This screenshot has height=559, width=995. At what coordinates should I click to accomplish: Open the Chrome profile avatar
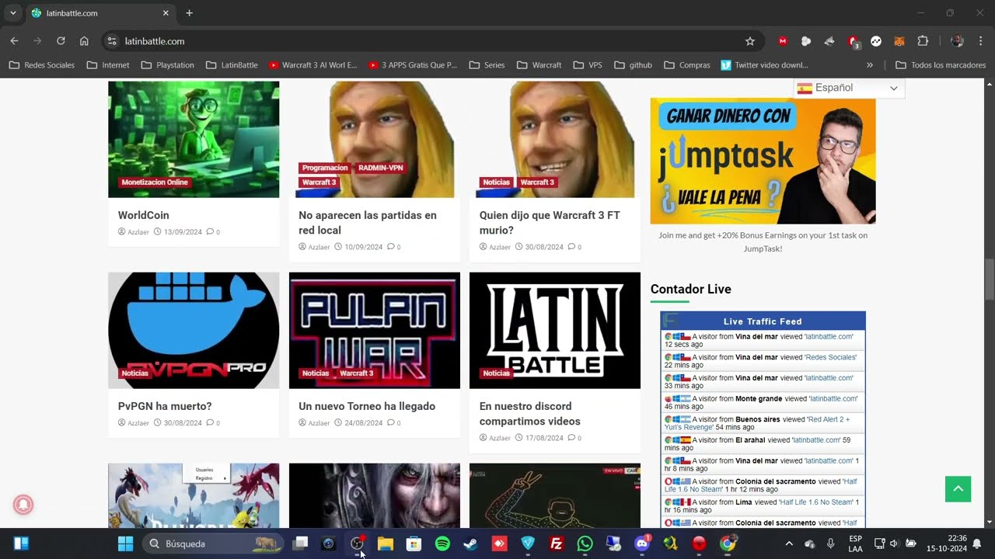[957, 41]
